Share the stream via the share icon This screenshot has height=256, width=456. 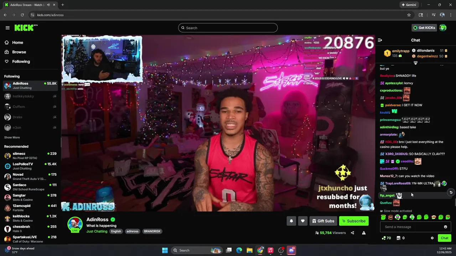click(352, 233)
